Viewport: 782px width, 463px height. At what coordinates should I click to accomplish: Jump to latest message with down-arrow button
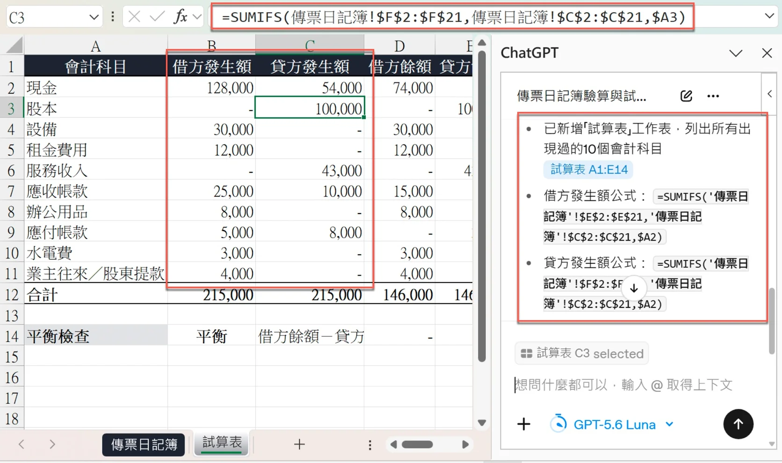click(x=634, y=288)
